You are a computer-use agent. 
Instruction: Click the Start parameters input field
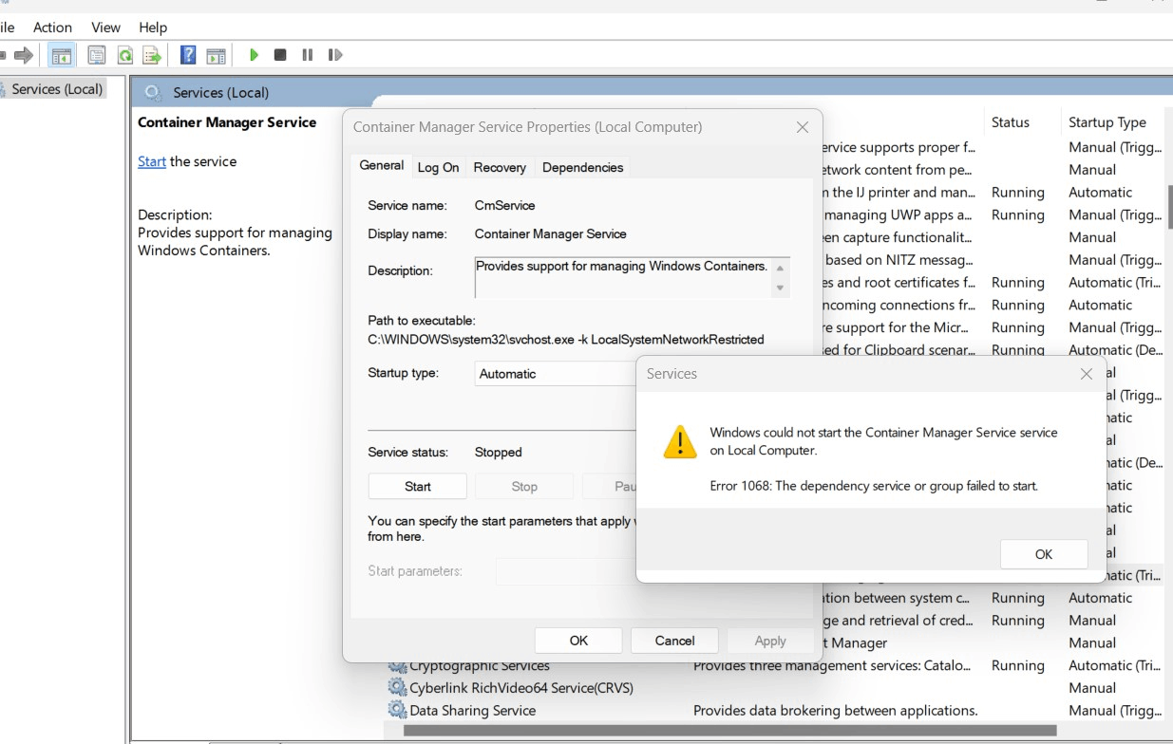point(565,571)
